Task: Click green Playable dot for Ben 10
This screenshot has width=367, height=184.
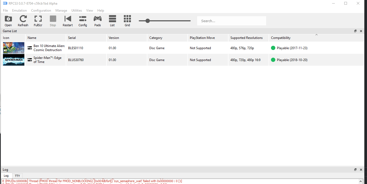Action: click(273, 48)
